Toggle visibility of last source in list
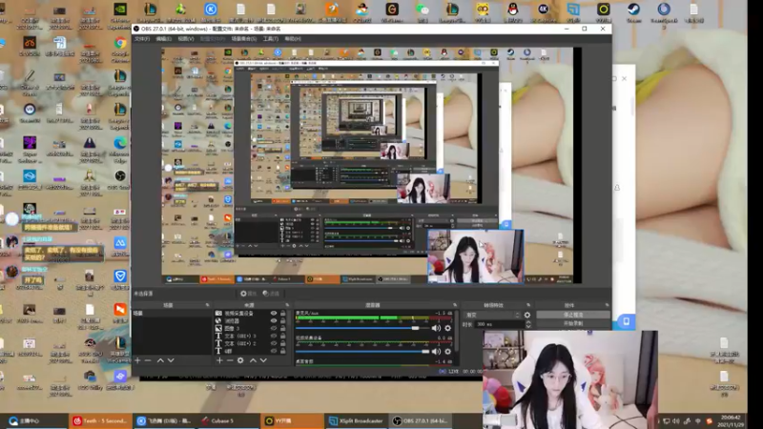 (274, 351)
